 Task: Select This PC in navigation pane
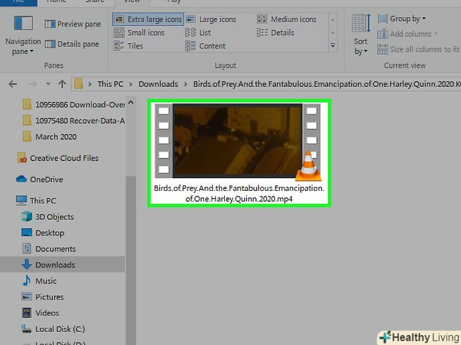click(x=35, y=201)
